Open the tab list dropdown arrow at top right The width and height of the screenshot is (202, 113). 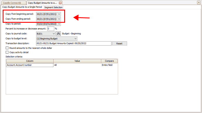tap(199, 3)
